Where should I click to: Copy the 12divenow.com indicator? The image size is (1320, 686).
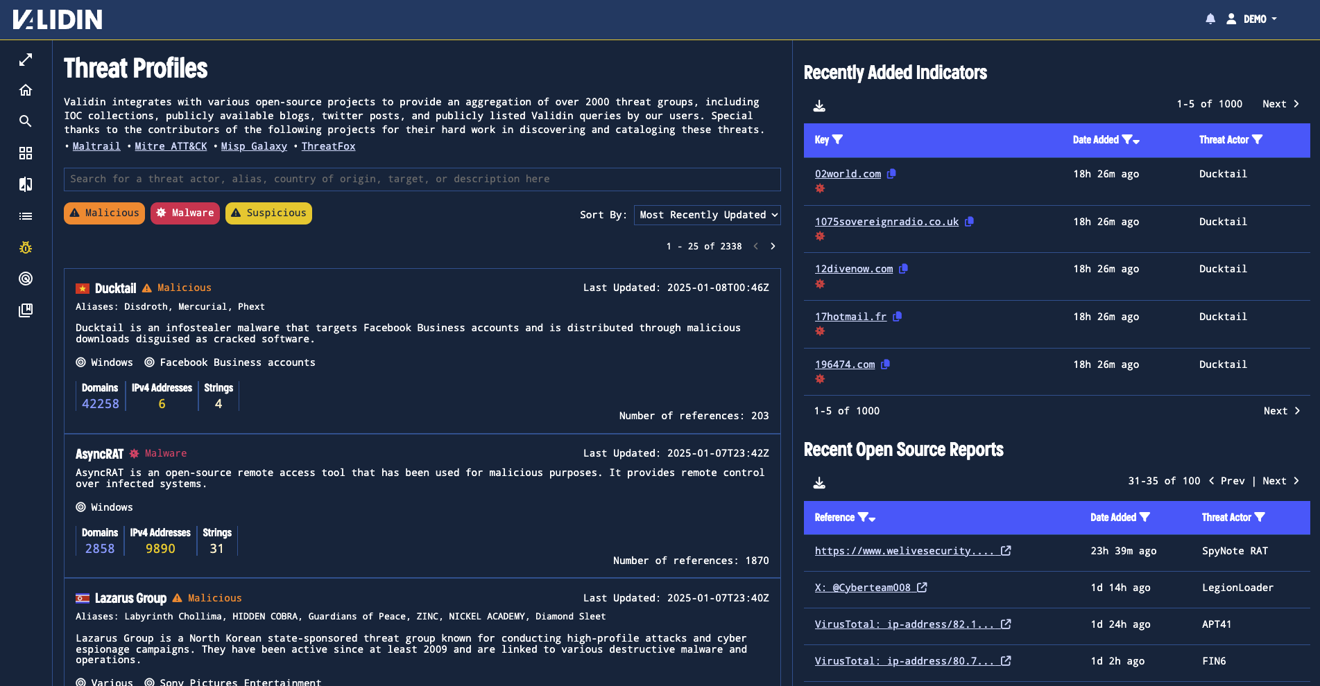point(904,269)
